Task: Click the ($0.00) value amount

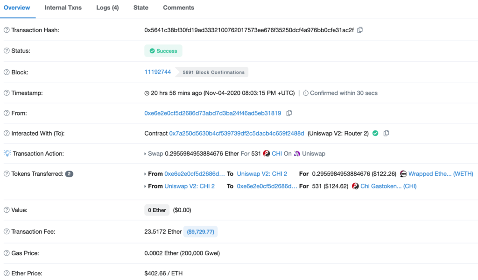Action: 182,210
